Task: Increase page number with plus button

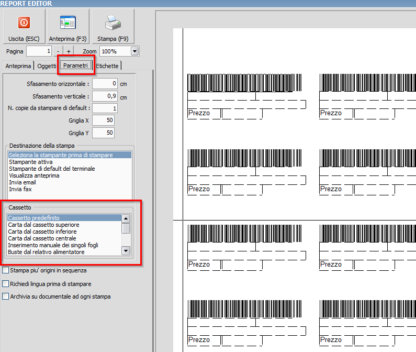Action: [x=69, y=51]
